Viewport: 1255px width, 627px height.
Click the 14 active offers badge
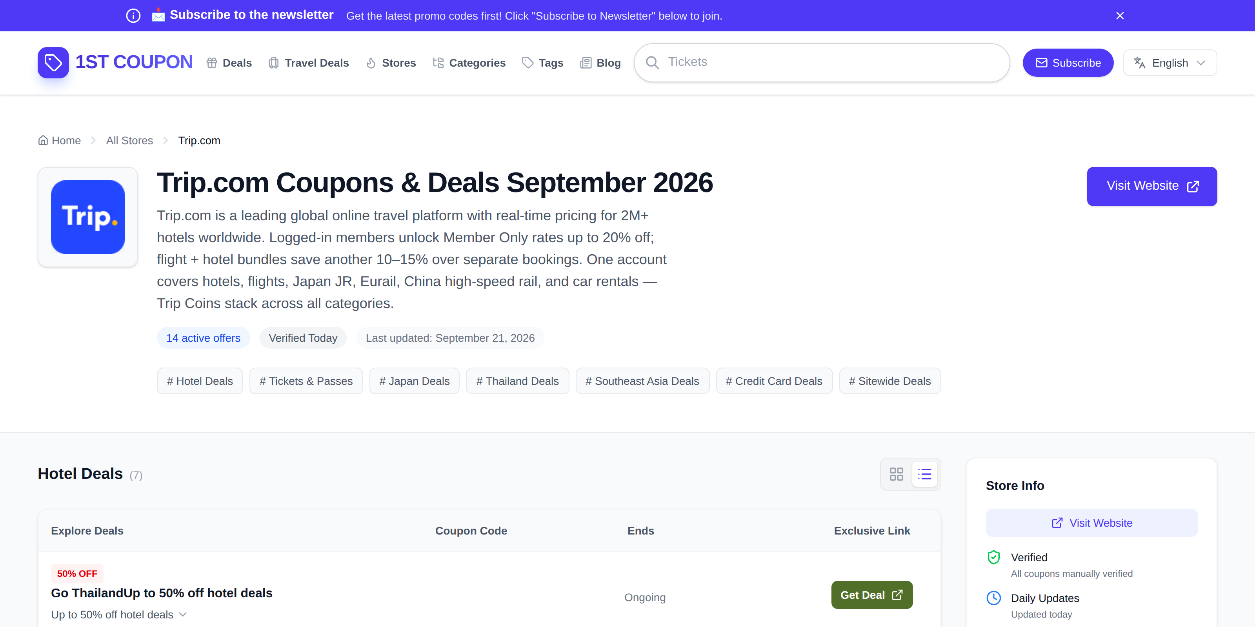203,338
